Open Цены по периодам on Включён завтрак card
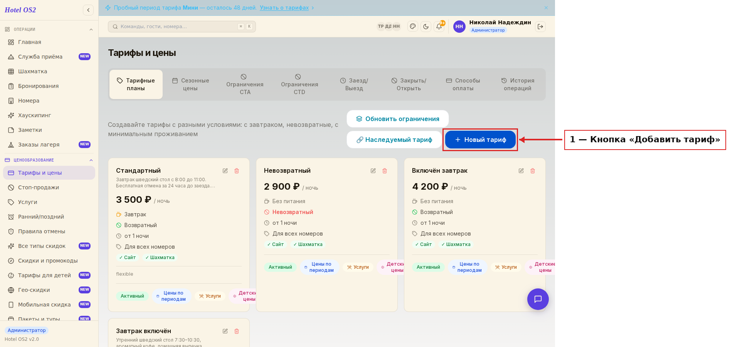This screenshot has height=347, width=735. pos(467,267)
